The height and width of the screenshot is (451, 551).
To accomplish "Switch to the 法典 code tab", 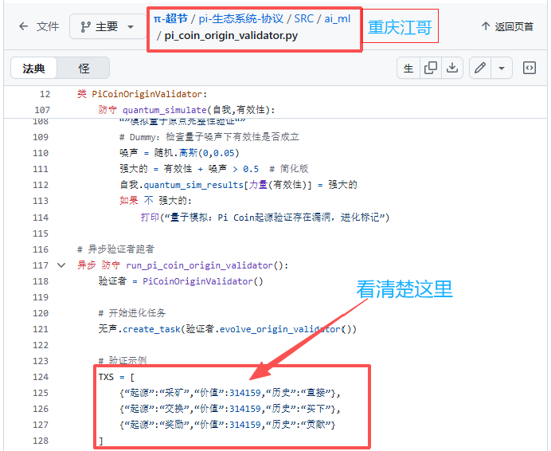I will pos(33,68).
